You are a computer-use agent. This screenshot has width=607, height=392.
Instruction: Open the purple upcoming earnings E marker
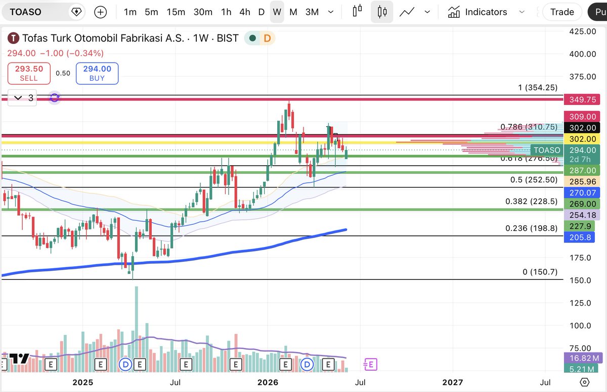pos(371,364)
